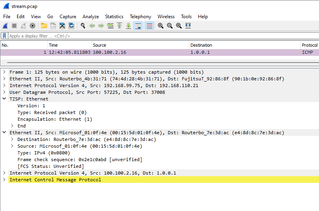This screenshot has width=319, height=211.
Task: Sort by the Source column header
Action: click(x=140, y=45)
